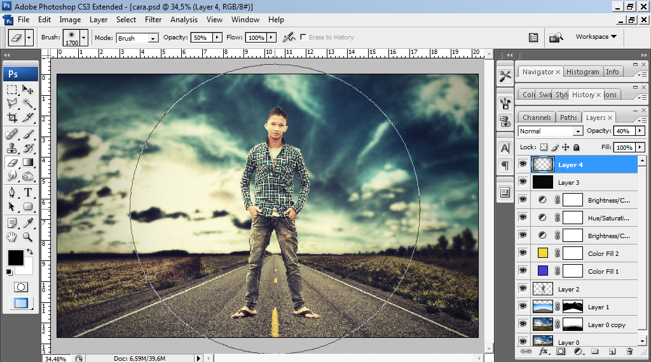Viewport: 651px width, 362px height.
Task: Select the Horizontal Type tool
Action: [x=28, y=192]
